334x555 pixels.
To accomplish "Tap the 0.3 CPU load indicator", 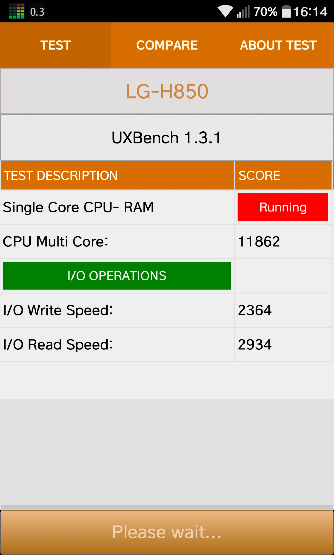I will [x=37, y=12].
